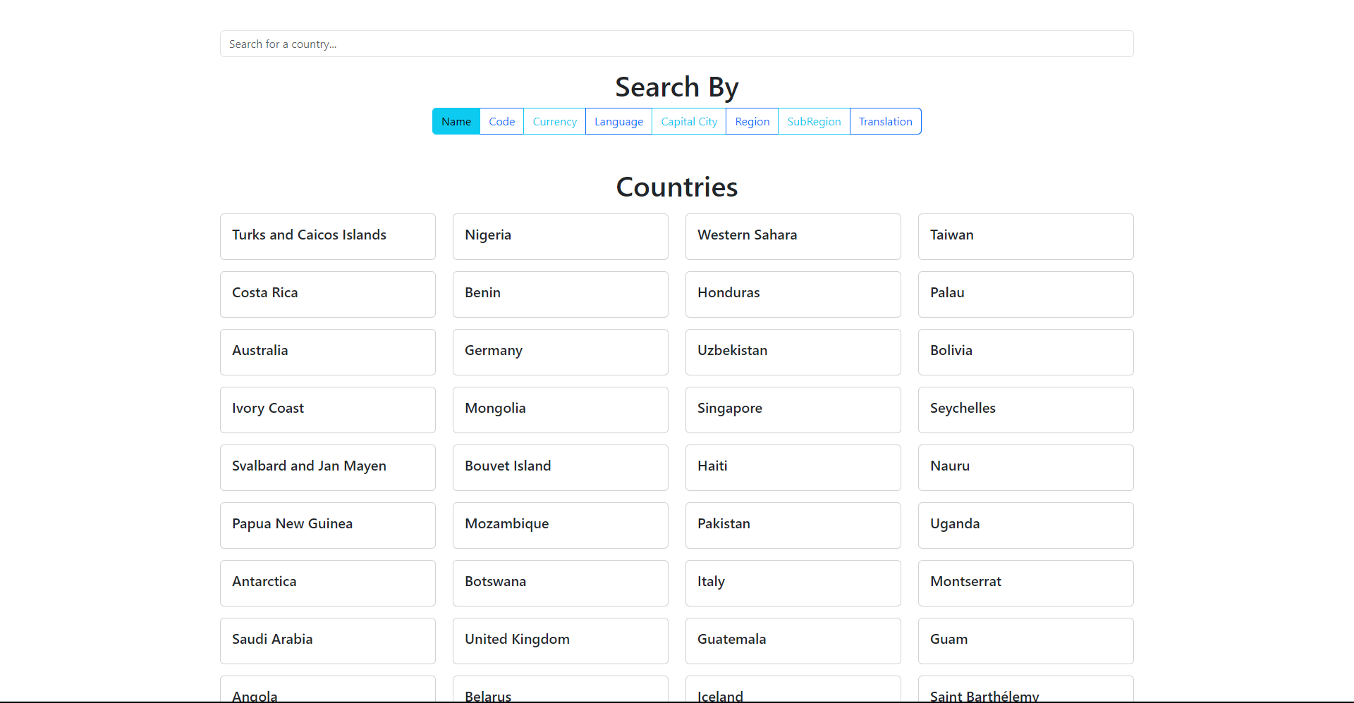Choose the Translation search option
Viewport: 1354px width, 703px height.
[885, 121]
